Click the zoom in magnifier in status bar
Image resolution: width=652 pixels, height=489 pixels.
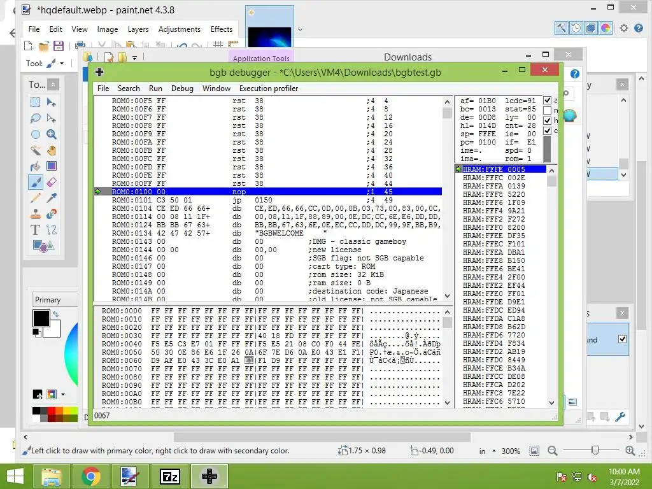click(630, 451)
